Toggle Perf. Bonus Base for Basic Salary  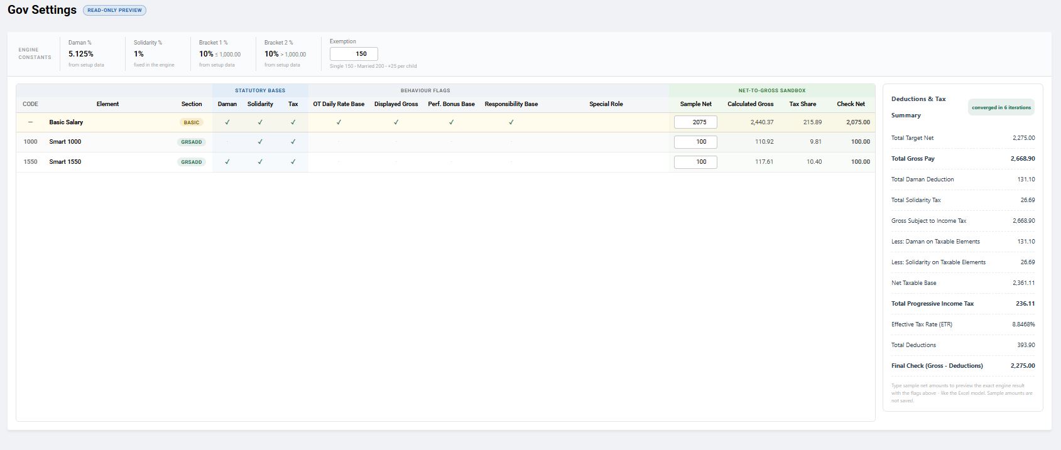[451, 122]
